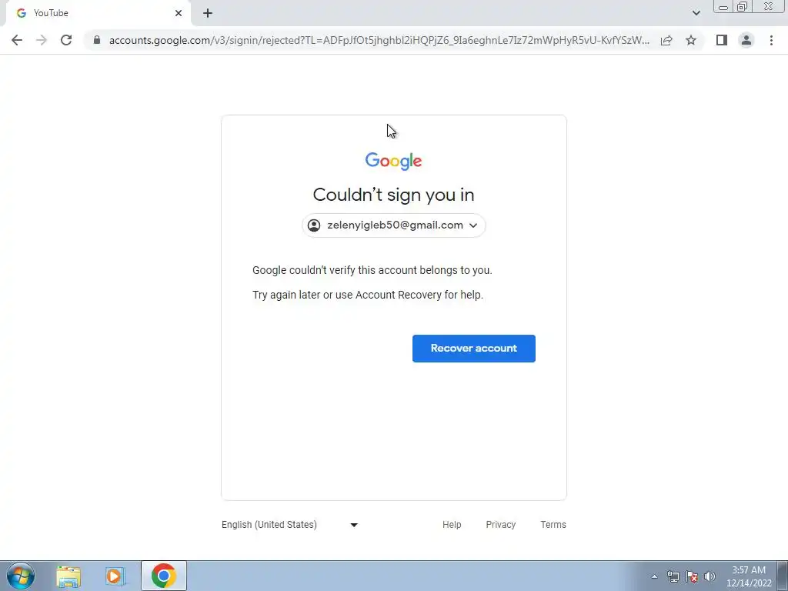Open the Privacy link
788x591 pixels.
point(500,525)
